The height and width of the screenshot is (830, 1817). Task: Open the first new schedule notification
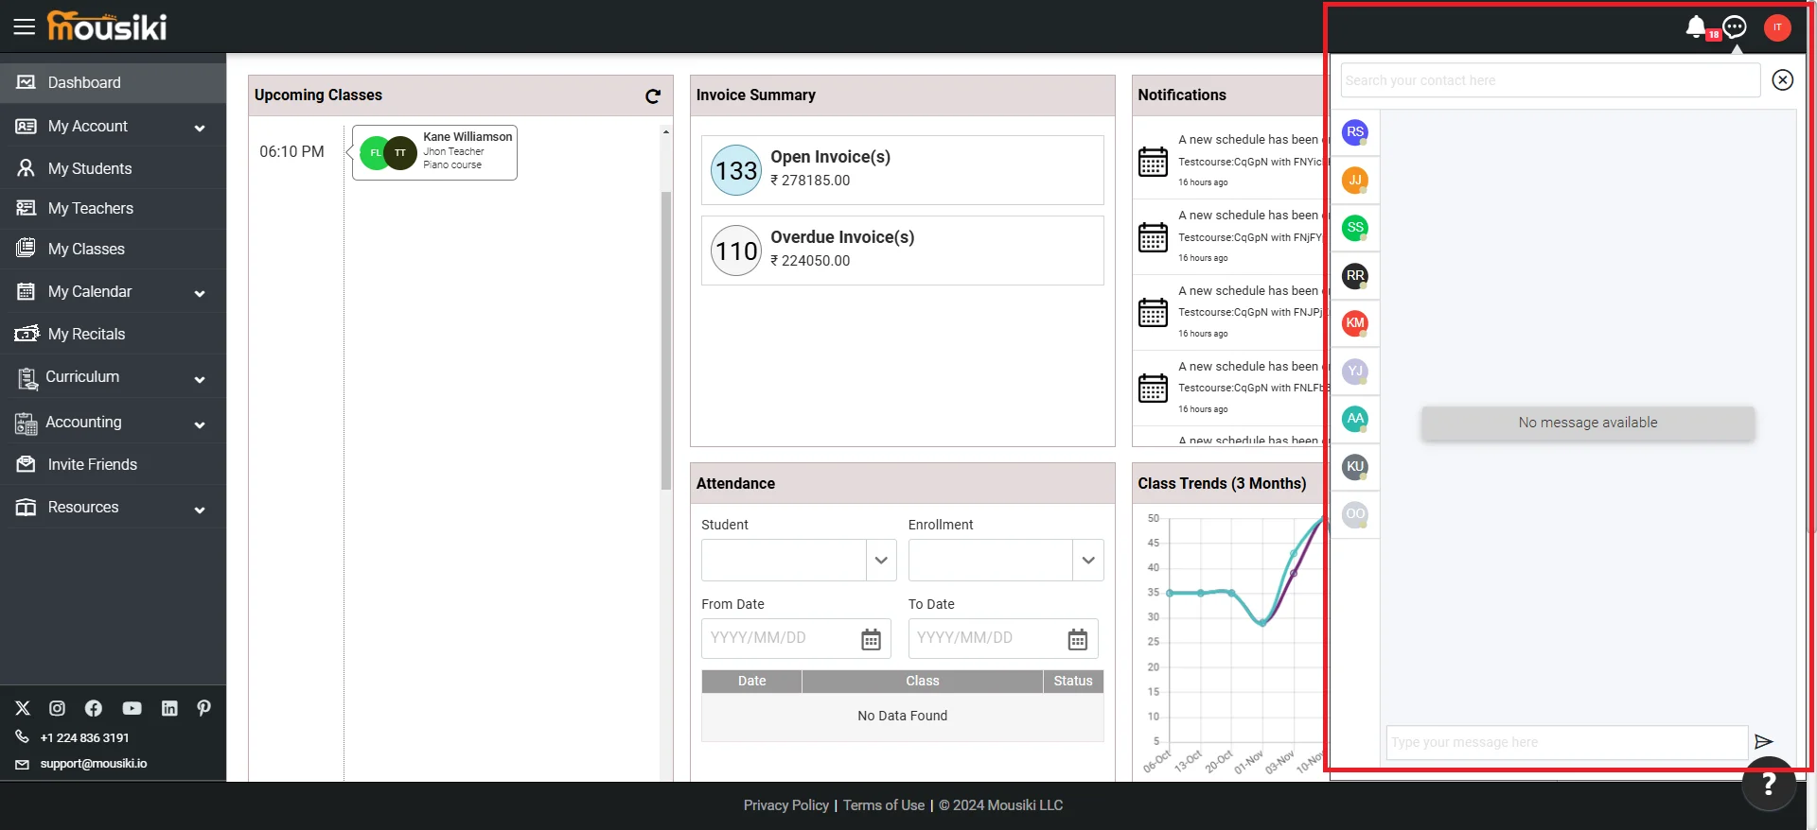pos(1231,161)
